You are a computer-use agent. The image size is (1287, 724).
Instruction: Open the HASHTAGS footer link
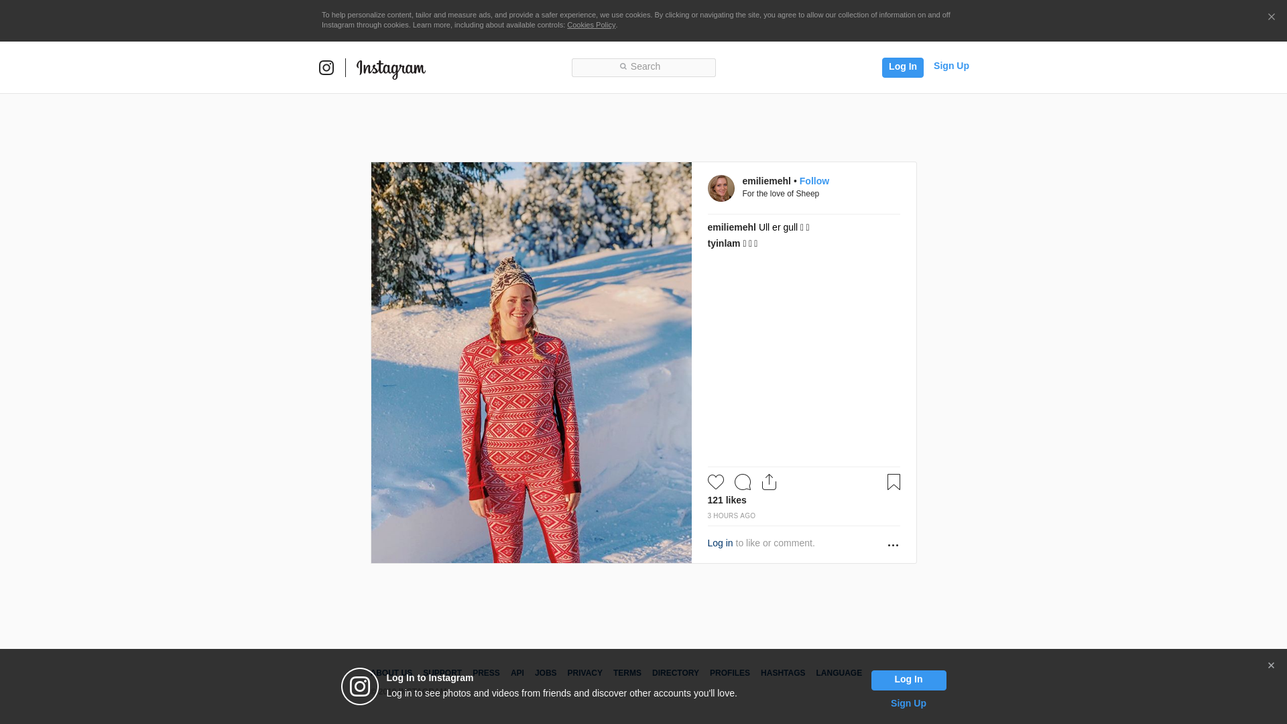[783, 673]
